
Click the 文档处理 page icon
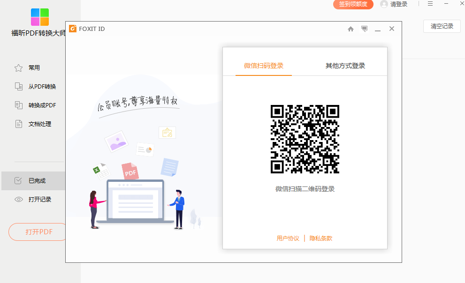point(19,124)
